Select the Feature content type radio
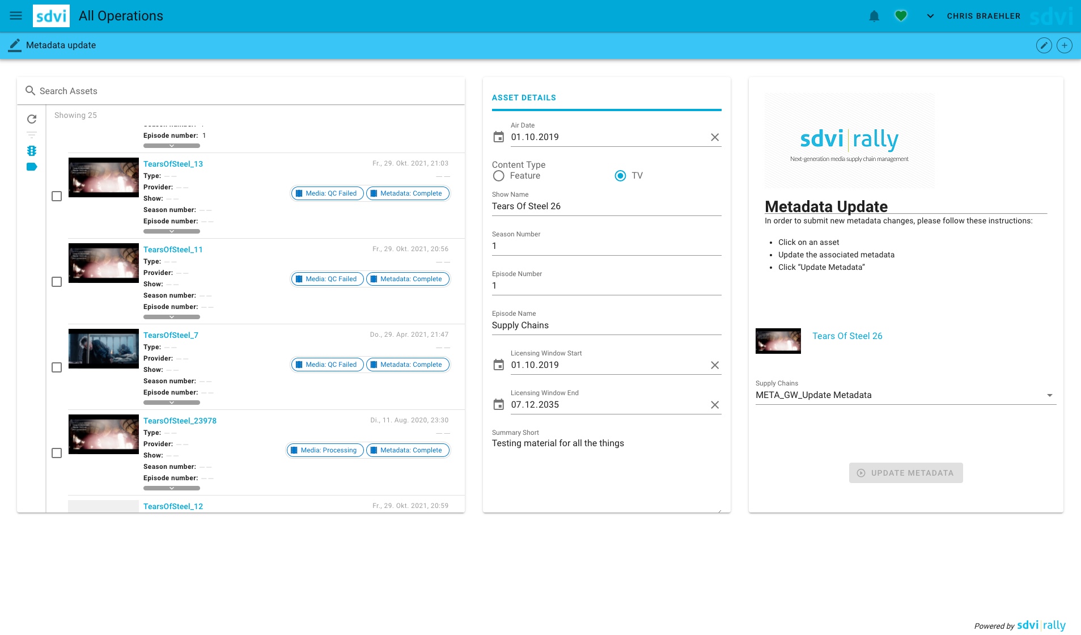The width and height of the screenshot is (1081, 635). [x=498, y=176]
